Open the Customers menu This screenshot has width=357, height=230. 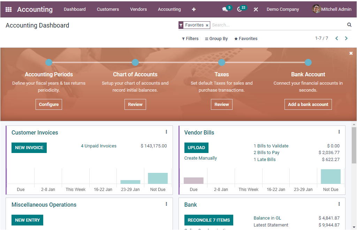108,9
